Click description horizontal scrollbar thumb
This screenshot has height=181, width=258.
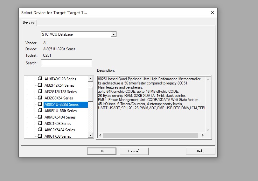(x=150, y=135)
